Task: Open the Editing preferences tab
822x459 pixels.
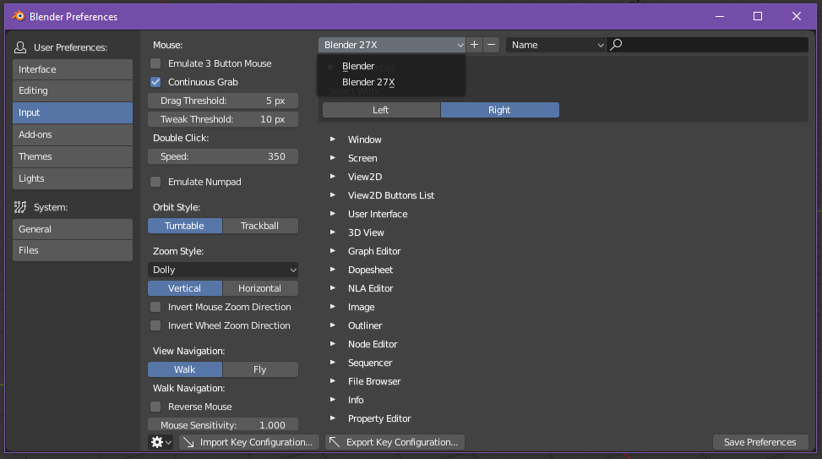Action: 73,90
